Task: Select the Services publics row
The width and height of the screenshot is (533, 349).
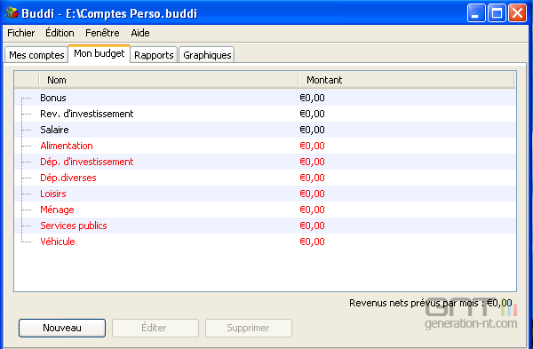Action: coord(265,226)
